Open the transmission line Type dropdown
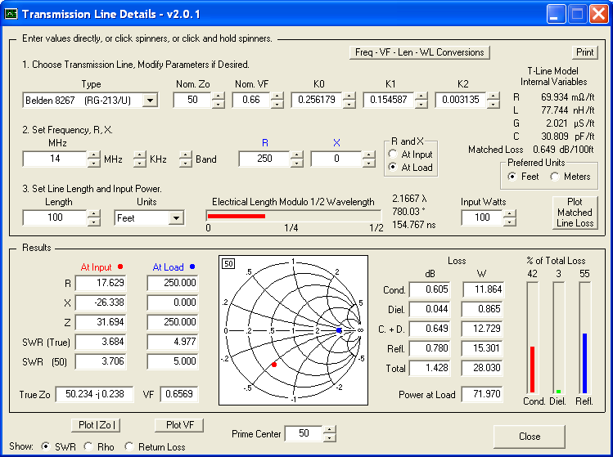 (x=149, y=101)
